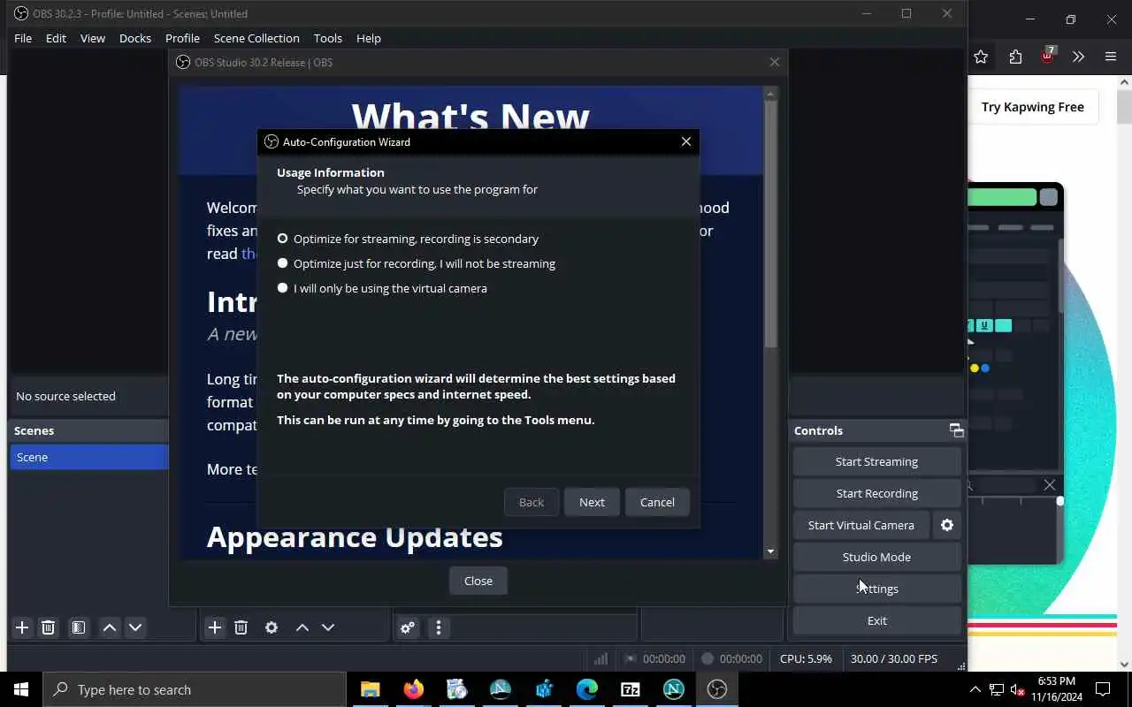Open browser extensions puzzle icon
This screenshot has width=1132, height=707.
pos(1015,57)
